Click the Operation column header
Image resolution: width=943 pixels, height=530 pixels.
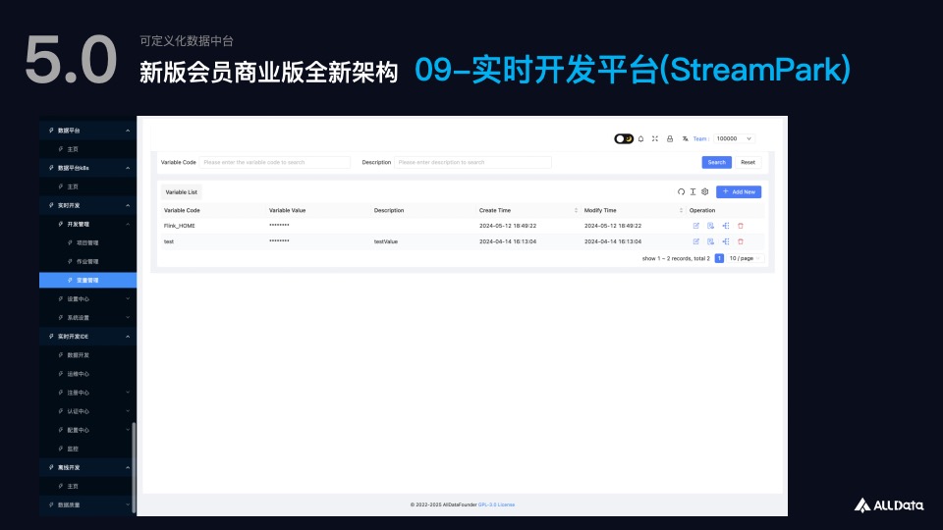[701, 210]
